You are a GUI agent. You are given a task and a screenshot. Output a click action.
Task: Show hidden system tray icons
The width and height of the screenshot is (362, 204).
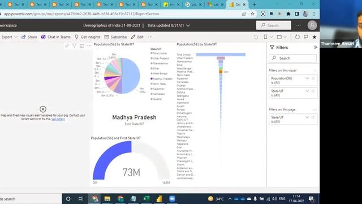pyautogui.click(x=230, y=199)
